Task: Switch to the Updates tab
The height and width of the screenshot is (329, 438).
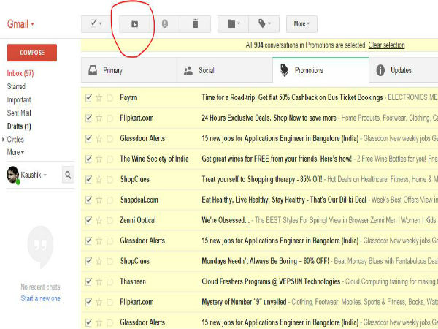Action: point(404,70)
